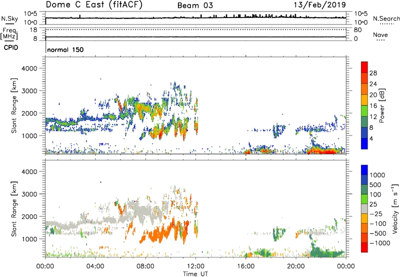
Task: Click the dotted Nave trace line
Action: click(x=195, y=29)
